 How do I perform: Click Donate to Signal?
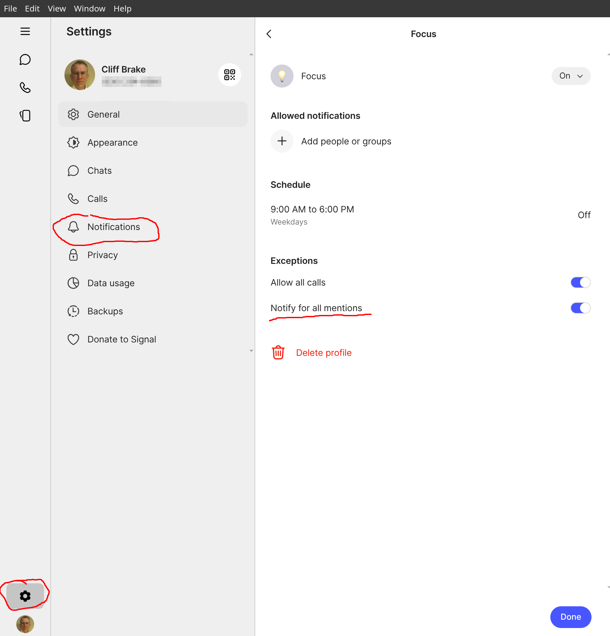[x=122, y=340]
